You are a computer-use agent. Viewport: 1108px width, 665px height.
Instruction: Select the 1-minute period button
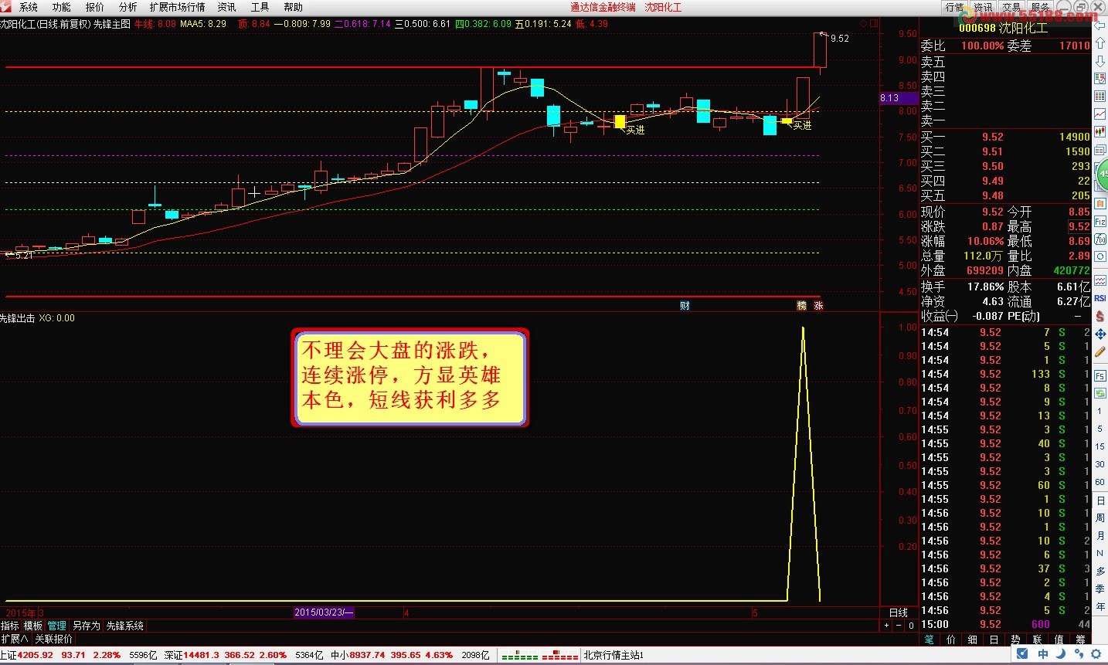coord(1100,411)
